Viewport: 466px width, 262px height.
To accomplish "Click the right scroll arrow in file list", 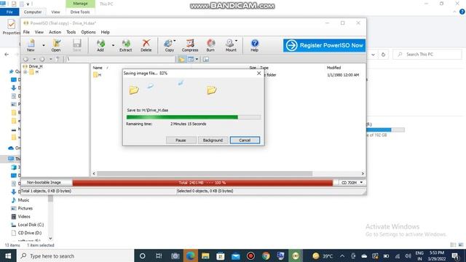I will [x=363, y=173].
